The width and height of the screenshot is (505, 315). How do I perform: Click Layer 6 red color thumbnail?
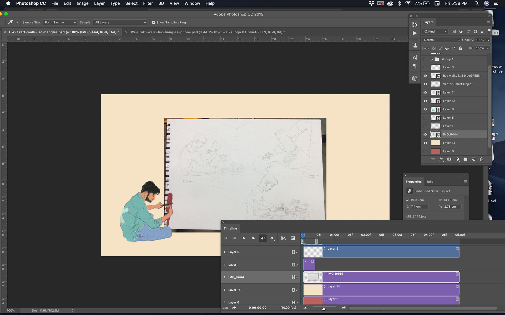[436, 151]
